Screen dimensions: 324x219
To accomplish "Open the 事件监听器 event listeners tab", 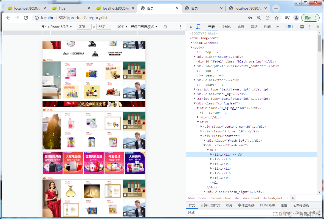I will tap(246, 205).
